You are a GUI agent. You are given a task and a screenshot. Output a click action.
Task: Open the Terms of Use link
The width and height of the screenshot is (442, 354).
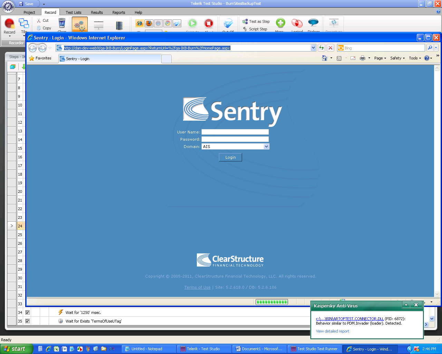(198, 287)
